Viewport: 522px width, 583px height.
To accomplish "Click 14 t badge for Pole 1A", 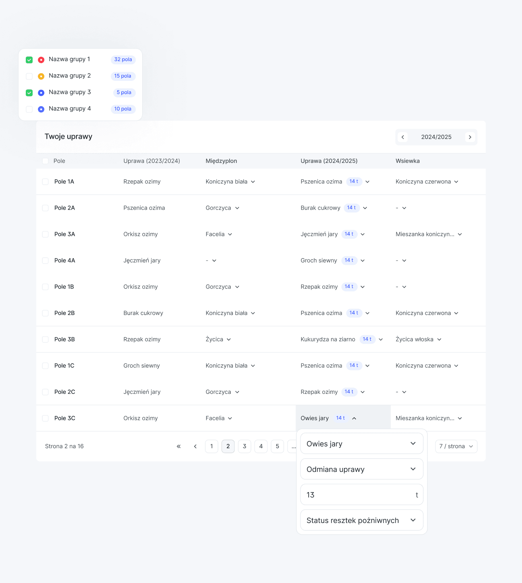I will pos(354,181).
